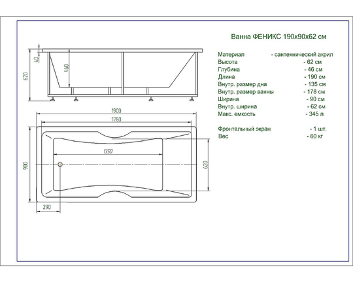Select the 'Внутр. размер ванны' label

(246, 92)
